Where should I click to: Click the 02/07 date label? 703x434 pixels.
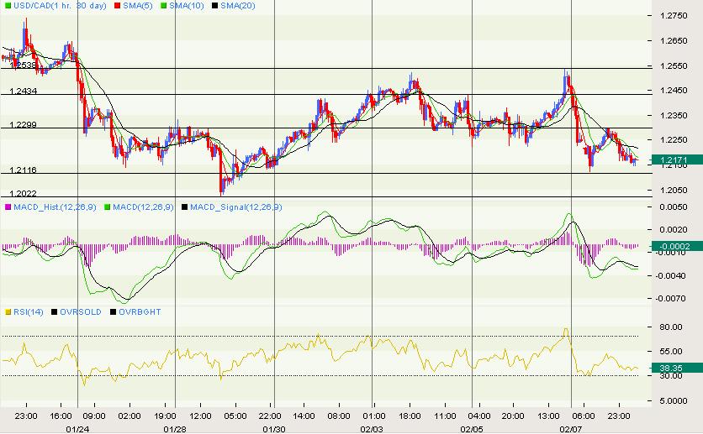570,430
